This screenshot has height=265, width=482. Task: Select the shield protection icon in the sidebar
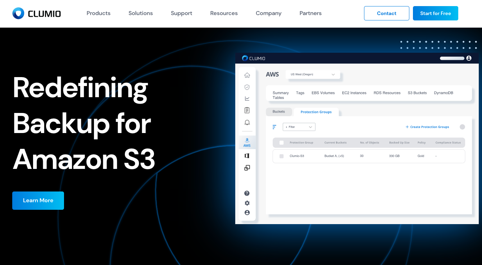pos(247,87)
